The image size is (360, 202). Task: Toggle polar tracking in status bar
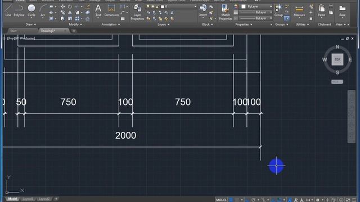pos(253,200)
